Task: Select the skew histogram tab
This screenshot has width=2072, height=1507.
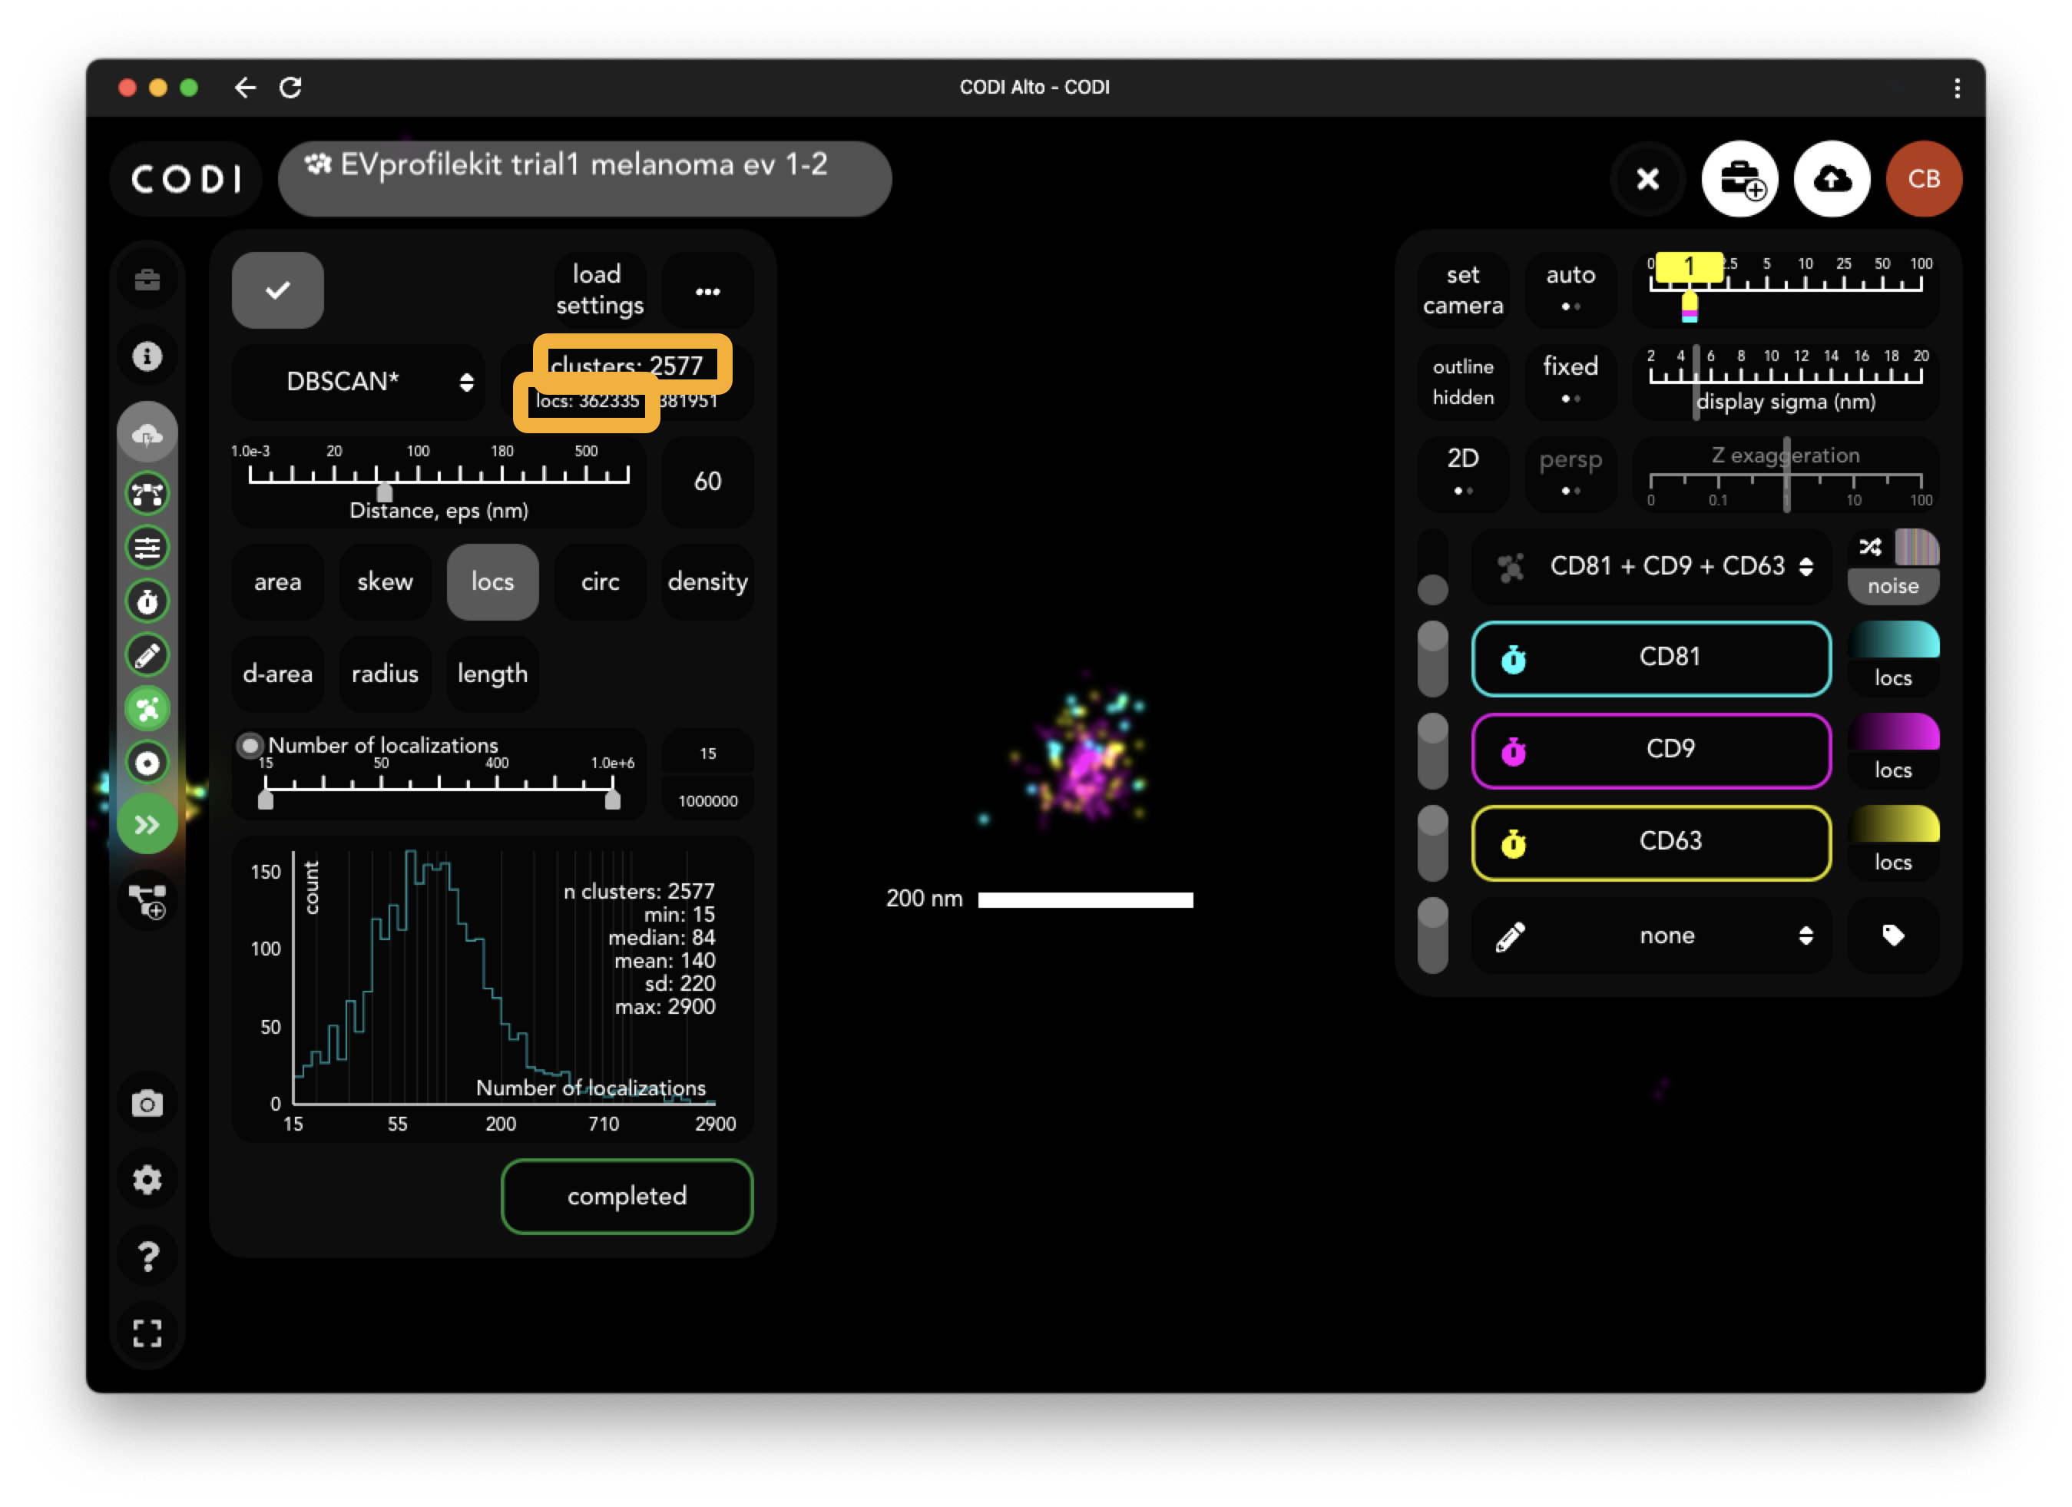Action: click(x=385, y=582)
